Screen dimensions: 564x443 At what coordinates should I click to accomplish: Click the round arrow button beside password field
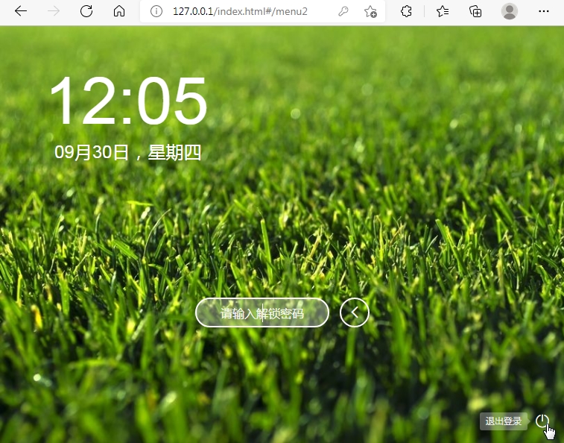click(x=355, y=312)
